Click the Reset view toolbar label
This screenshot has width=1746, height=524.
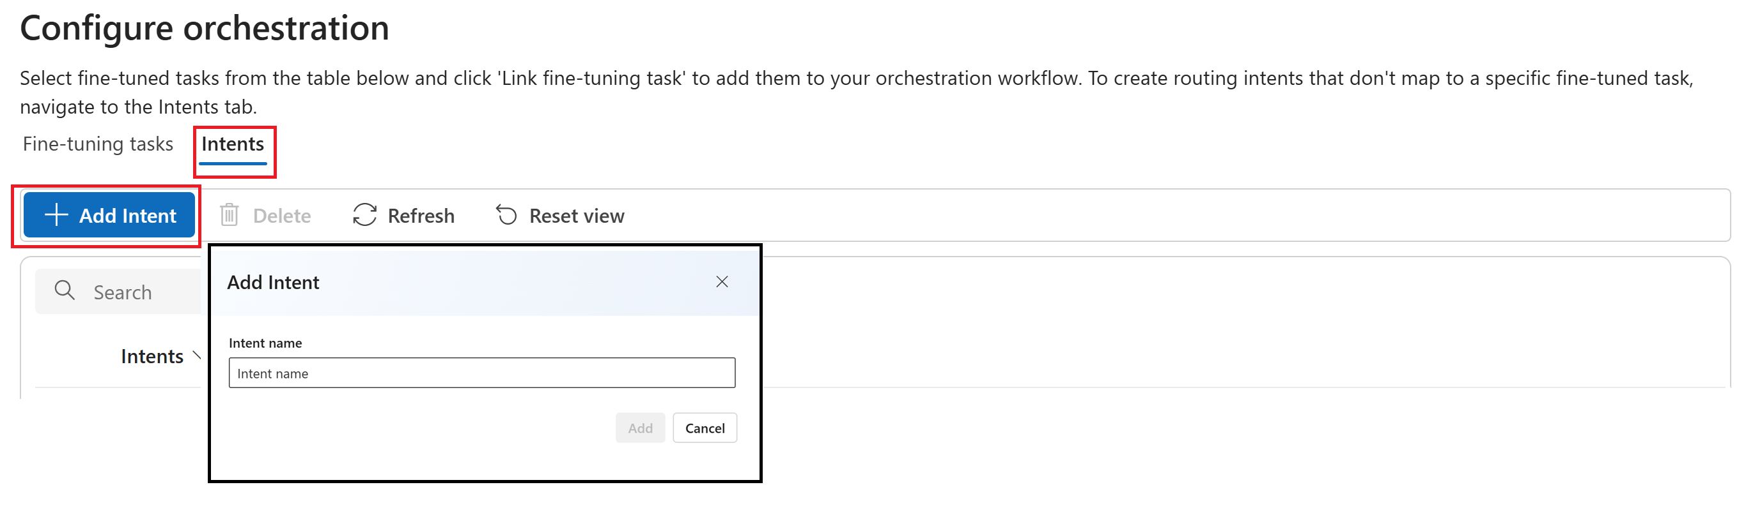(576, 216)
